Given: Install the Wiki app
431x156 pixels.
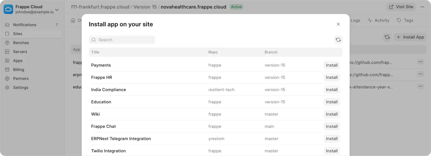Looking at the screenshot, I should pyautogui.click(x=332, y=114).
